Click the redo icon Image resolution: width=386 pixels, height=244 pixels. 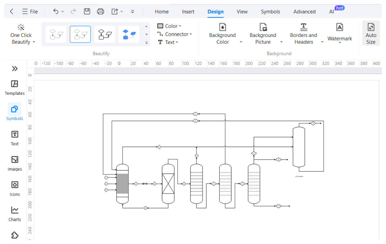73,12
